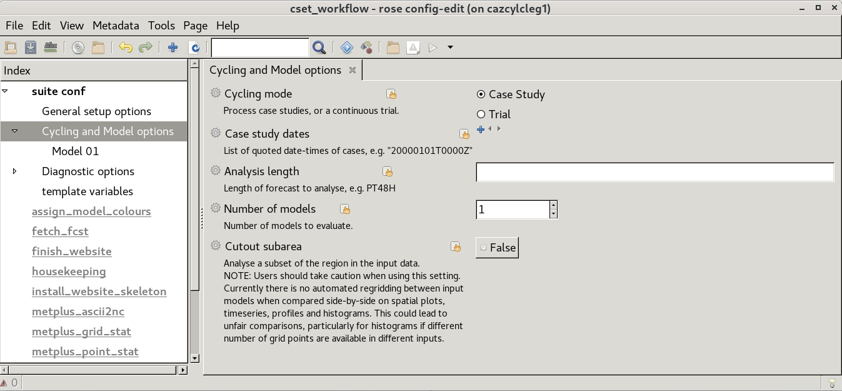842x391 pixels.
Task: Open the housekeeping app entry
Action: 69,272
